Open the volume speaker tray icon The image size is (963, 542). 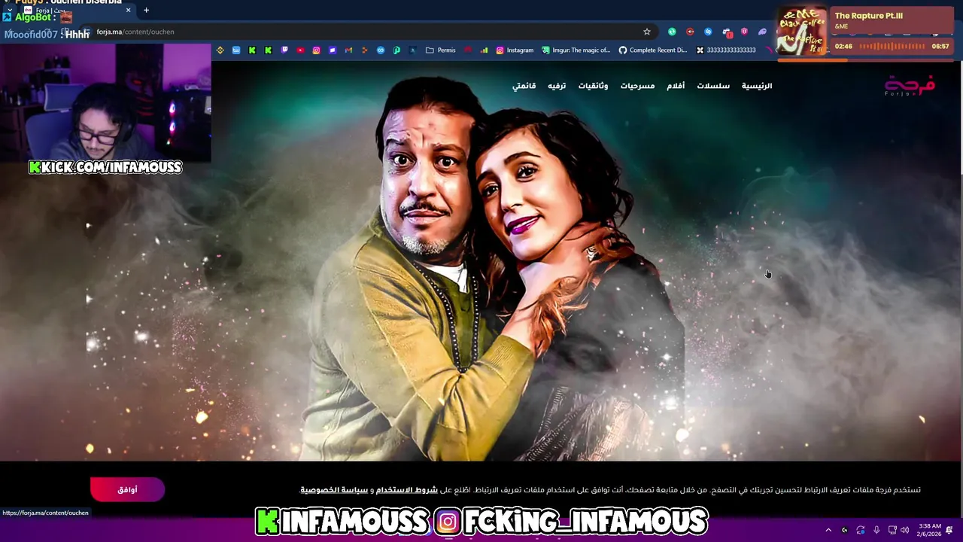[904, 530]
